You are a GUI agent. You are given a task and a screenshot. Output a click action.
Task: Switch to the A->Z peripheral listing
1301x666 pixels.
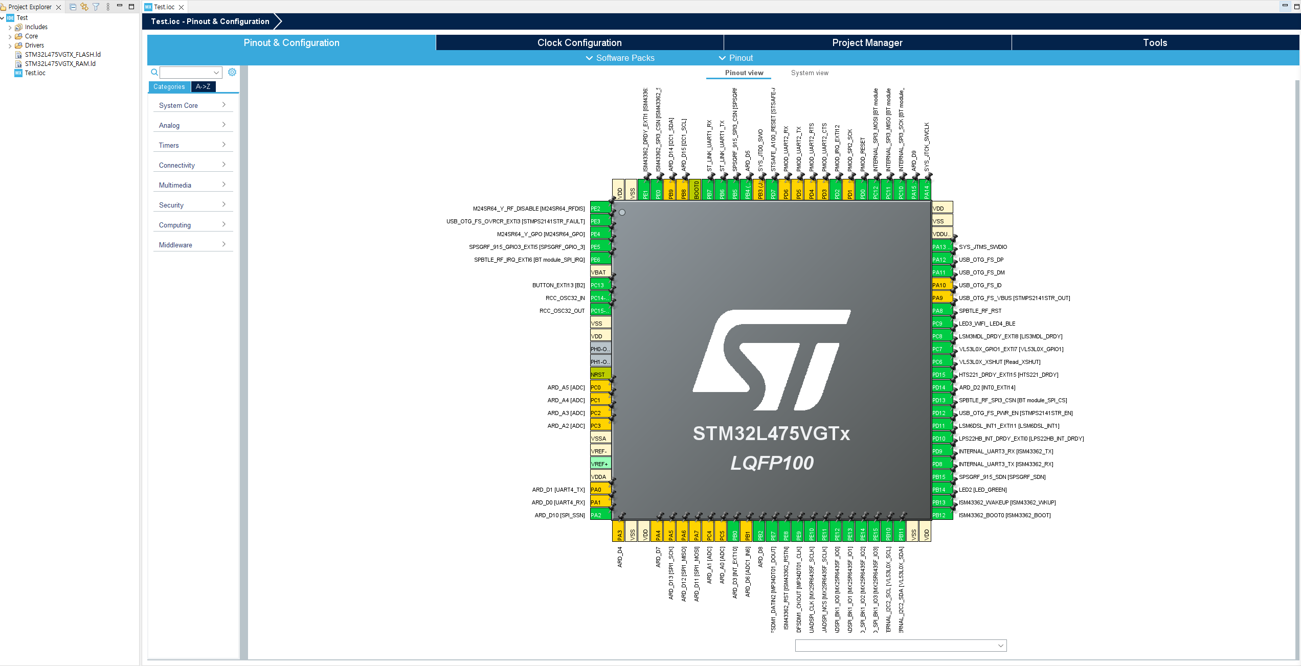pos(203,87)
